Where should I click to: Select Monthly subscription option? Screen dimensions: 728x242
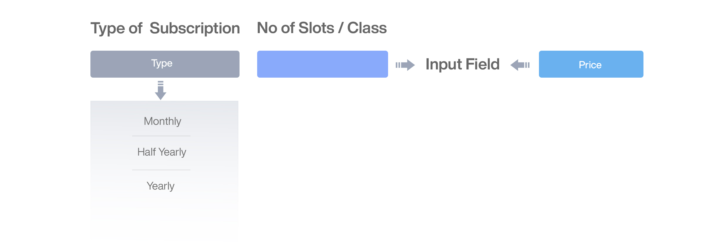click(x=162, y=121)
